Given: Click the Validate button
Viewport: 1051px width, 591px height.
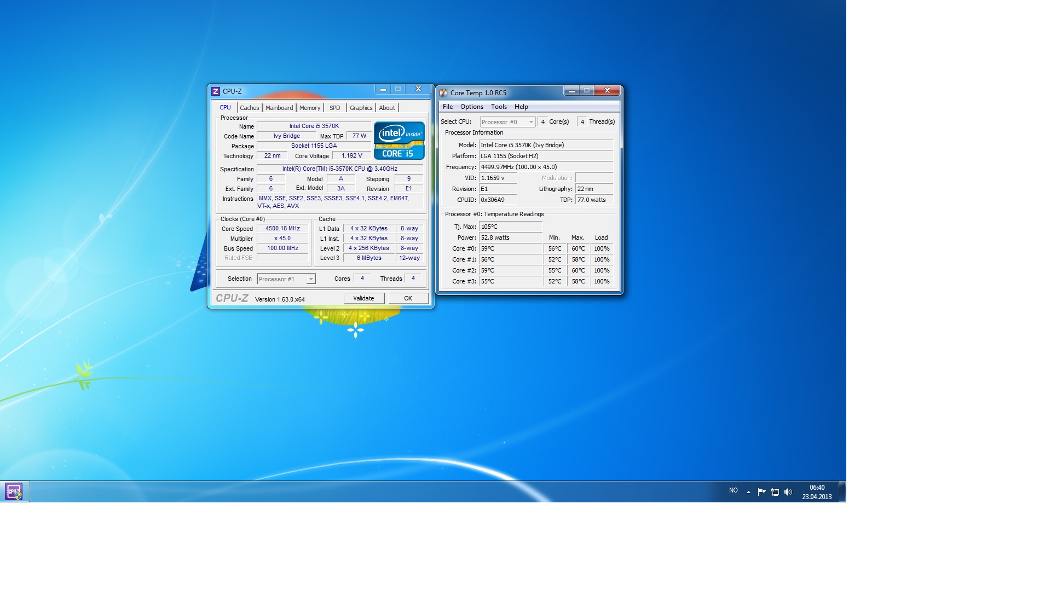Looking at the screenshot, I should point(364,298).
